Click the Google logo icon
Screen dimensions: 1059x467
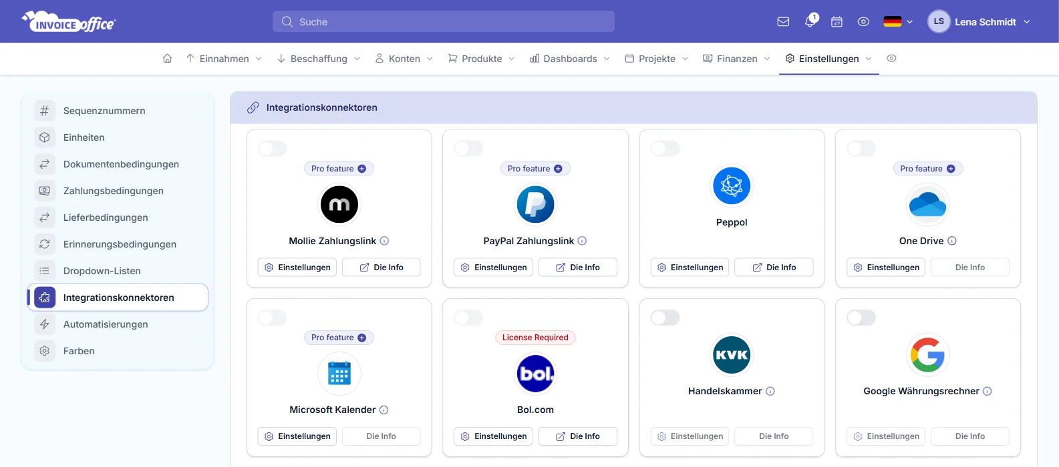pos(928,355)
